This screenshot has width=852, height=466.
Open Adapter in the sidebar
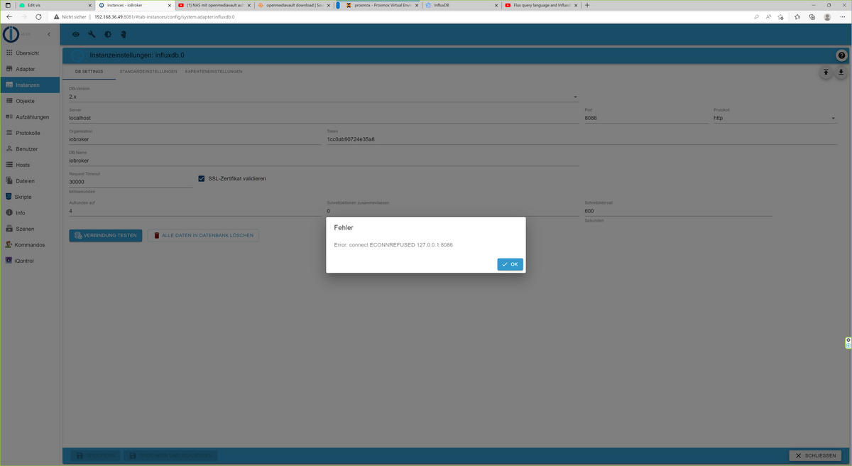click(x=30, y=69)
